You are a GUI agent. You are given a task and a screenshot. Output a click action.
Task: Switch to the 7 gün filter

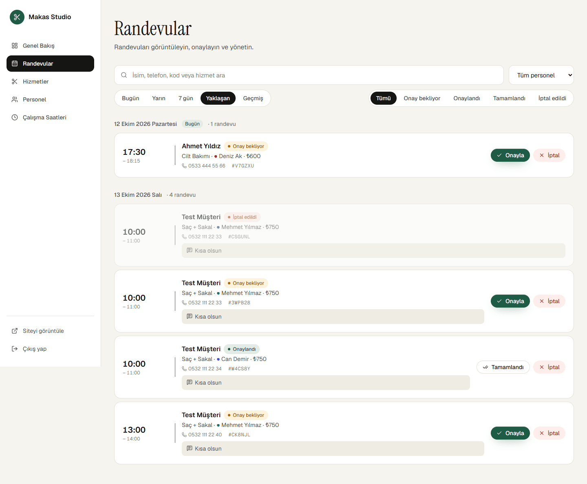pos(185,98)
